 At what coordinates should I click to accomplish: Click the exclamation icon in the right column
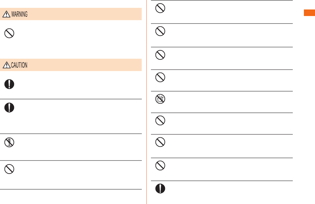tap(160, 189)
